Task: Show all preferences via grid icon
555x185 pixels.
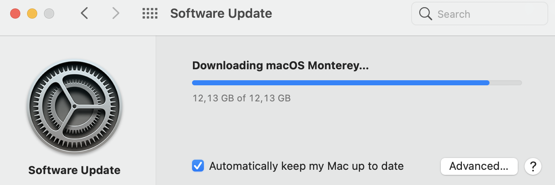Action: tap(150, 14)
